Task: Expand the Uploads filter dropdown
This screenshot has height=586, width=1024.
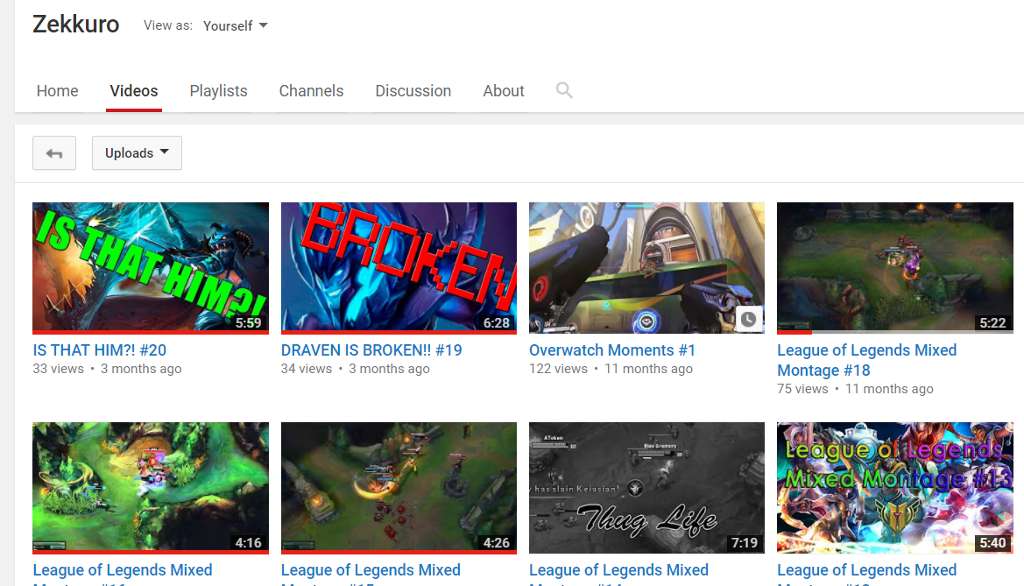Action: (138, 153)
